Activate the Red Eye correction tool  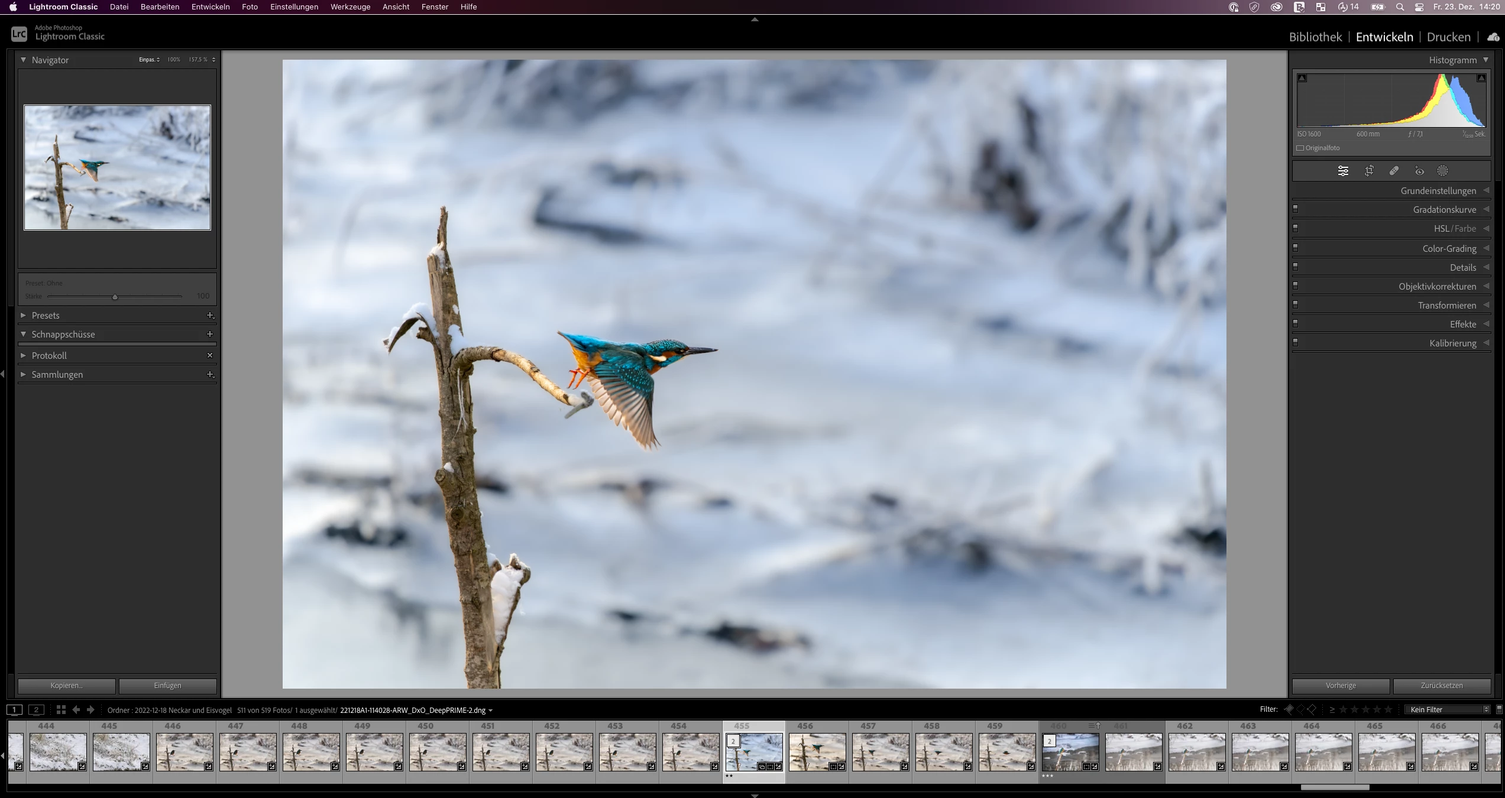1419,171
